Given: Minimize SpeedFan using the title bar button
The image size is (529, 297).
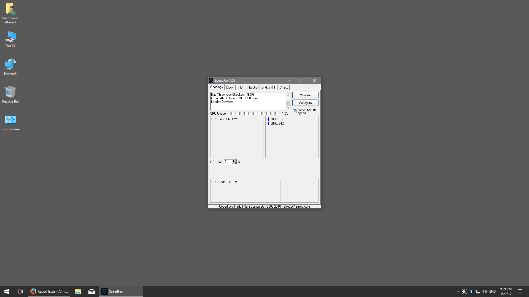Looking at the screenshot, I should [289, 81].
